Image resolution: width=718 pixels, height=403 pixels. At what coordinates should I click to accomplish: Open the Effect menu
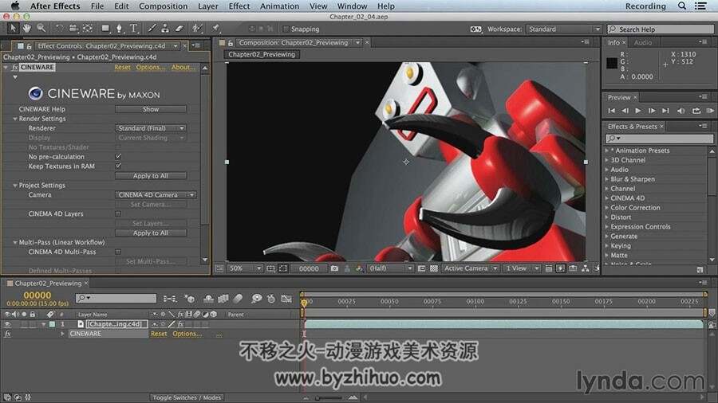(x=239, y=6)
